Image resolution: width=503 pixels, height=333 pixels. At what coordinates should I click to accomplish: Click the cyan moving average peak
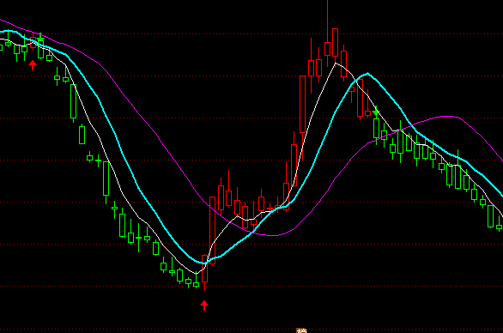(367, 74)
